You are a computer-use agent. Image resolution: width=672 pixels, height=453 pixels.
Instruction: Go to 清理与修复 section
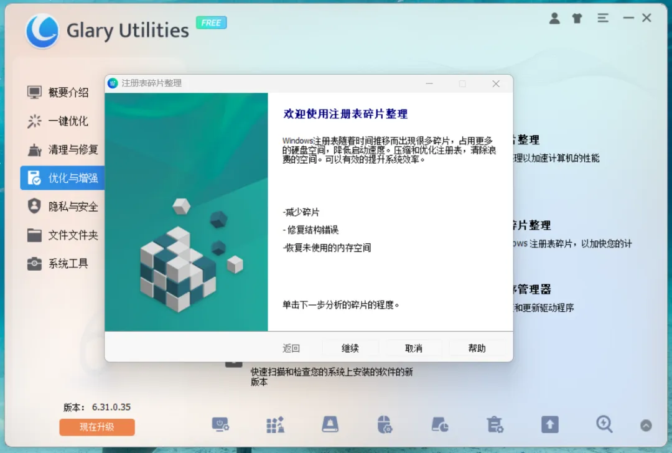pyautogui.click(x=63, y=149)
